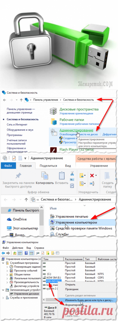The width and height of the screenshot is (118, 321).
Task: Collapse Служебные программы tree node
Action: (3, 263)
